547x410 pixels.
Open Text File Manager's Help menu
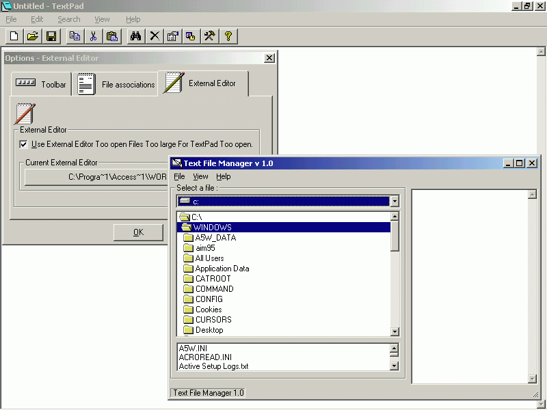(x=224, y=176)
